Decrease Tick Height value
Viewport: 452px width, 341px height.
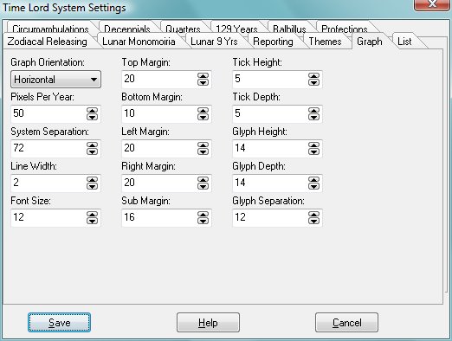313,82
